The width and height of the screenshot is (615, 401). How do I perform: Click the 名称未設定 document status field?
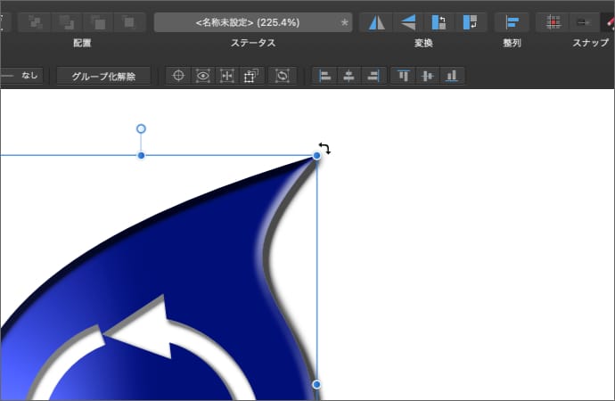253,22
